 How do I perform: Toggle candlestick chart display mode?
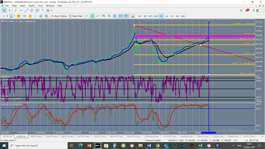click(92, 16)
